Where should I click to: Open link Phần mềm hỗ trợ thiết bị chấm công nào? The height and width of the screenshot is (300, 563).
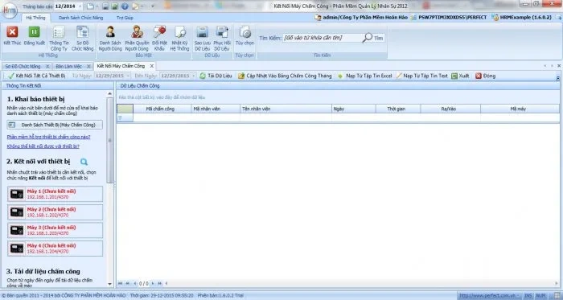pyautogui.click(x=48, y=137)
